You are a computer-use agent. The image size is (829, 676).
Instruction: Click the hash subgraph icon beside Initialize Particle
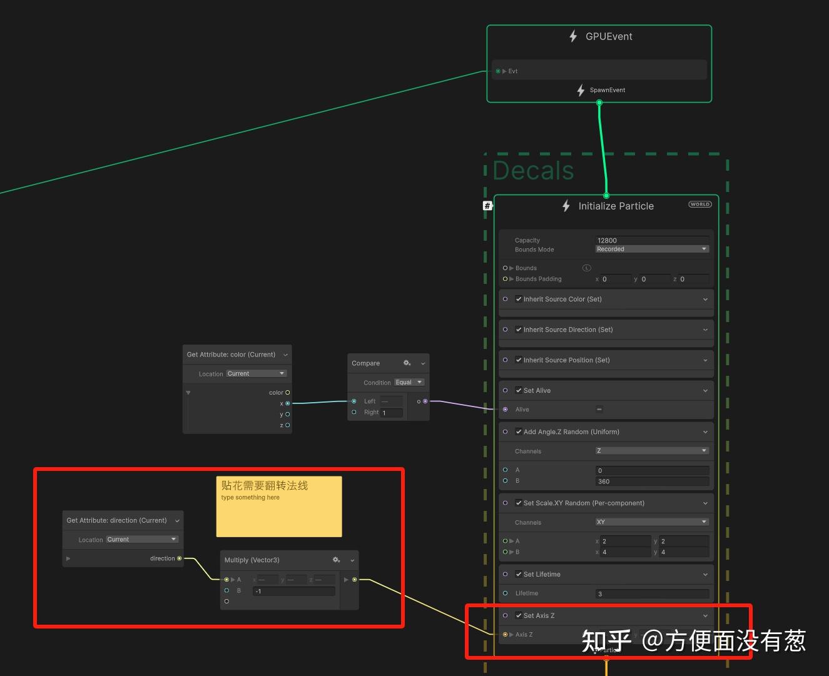point(487,206)
